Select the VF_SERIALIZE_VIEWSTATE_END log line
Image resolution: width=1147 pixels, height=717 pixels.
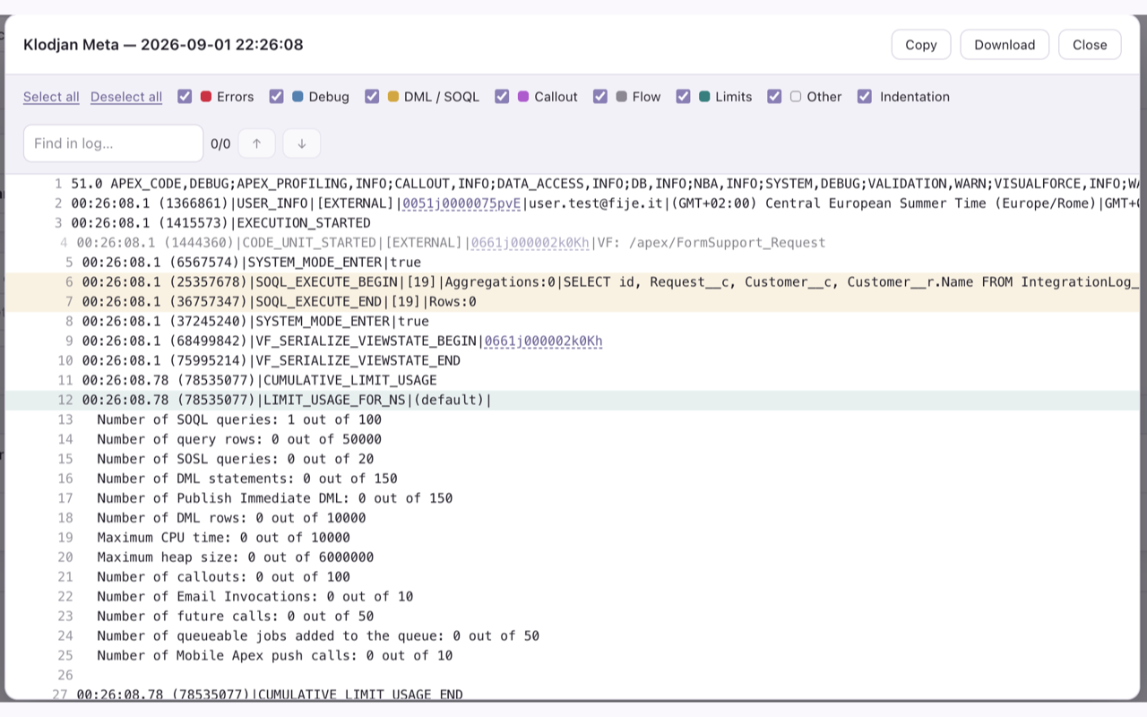[x=573, y=361]
